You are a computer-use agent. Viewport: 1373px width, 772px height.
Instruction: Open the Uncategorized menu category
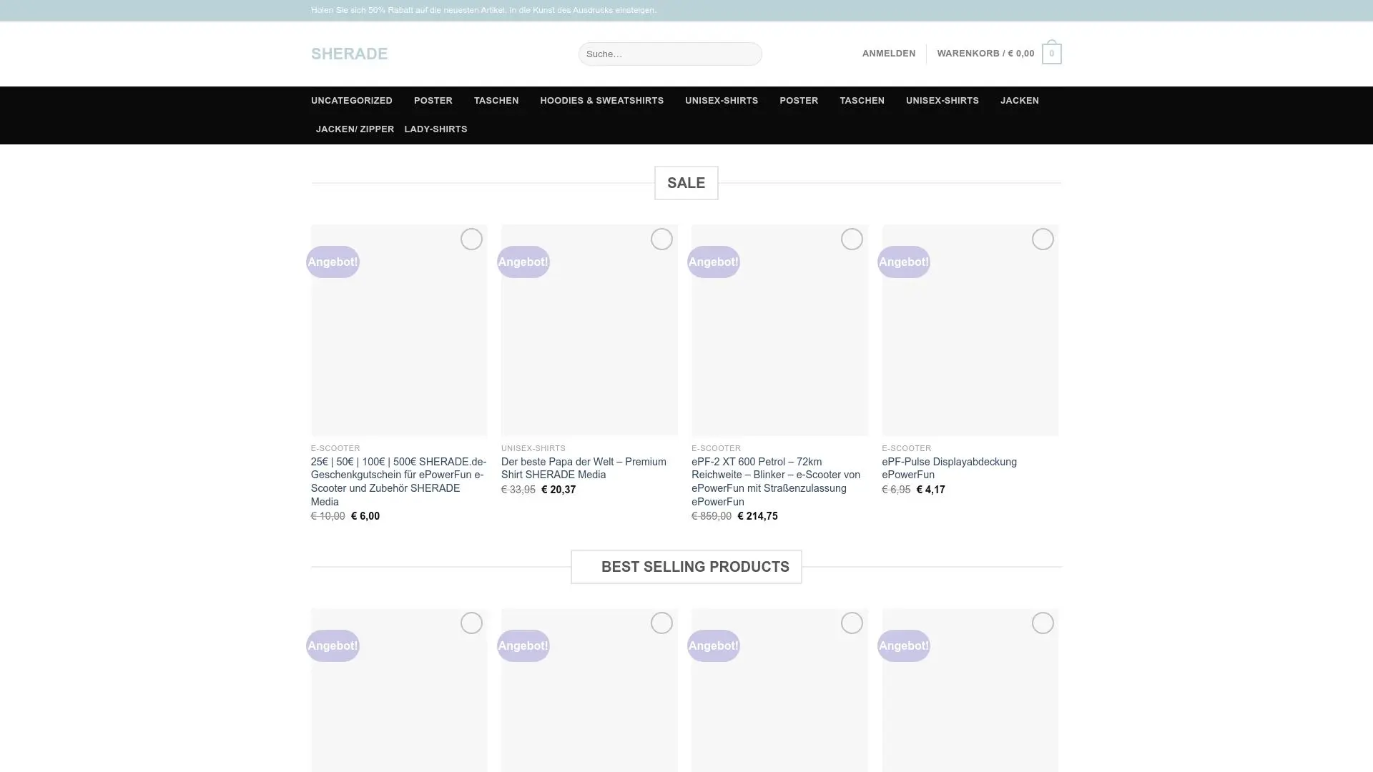351,101
